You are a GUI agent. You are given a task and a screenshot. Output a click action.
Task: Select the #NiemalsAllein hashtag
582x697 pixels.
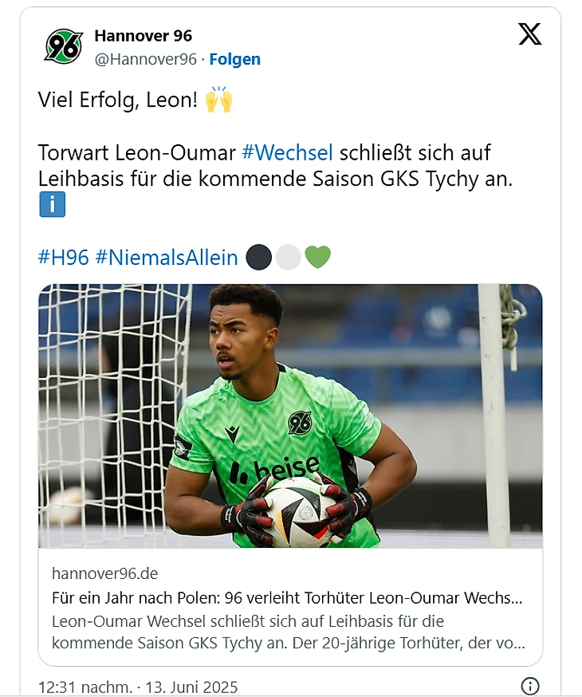pyautogui.click(x=167, y=258)
